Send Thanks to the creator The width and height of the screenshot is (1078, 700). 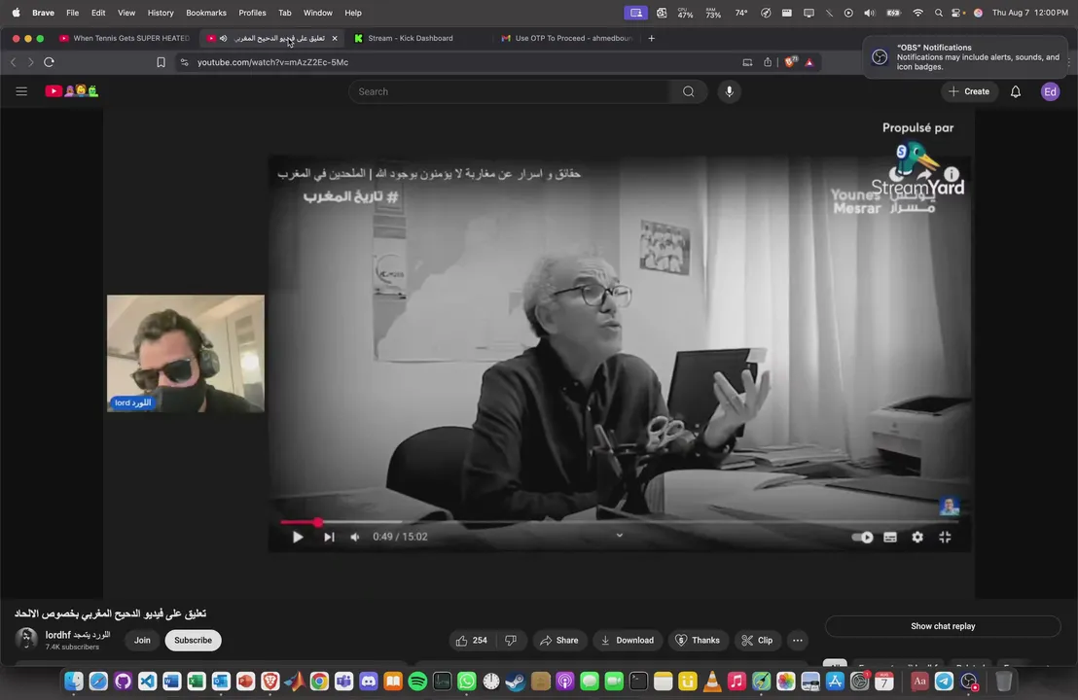[698, 641]
